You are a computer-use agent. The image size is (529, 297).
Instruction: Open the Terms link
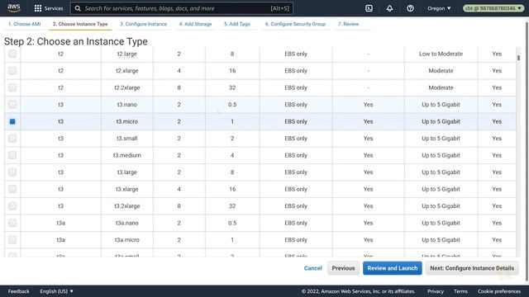pos(460,291)
